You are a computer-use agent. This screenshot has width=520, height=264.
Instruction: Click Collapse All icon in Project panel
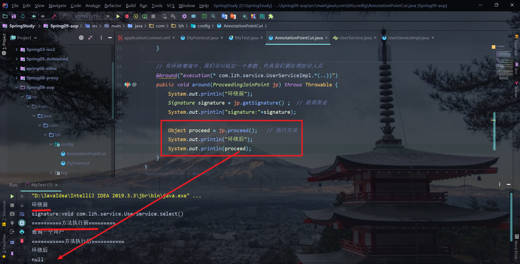(x=90, y=38)
